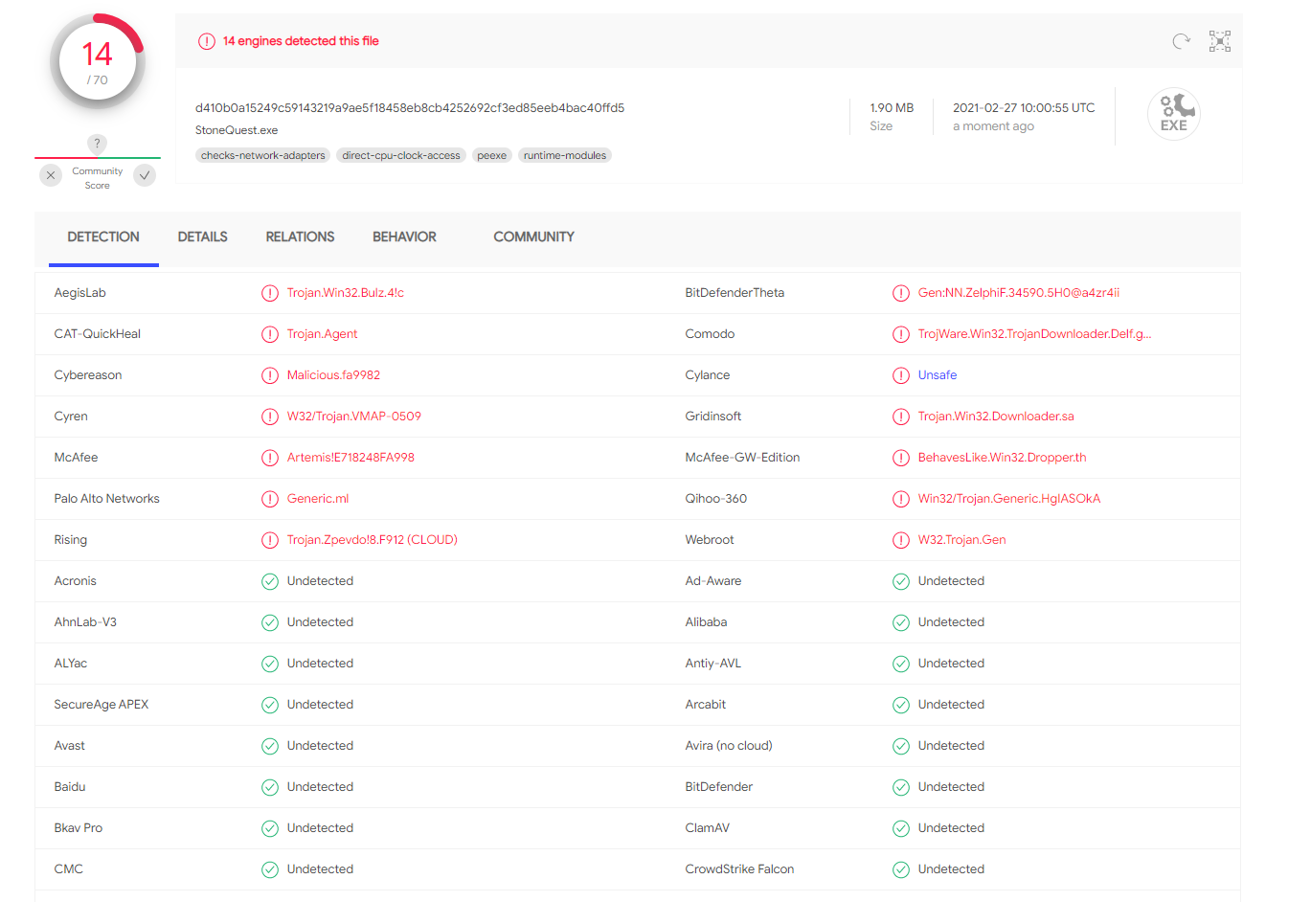The width and height of the screenshot is (1311, 924).
Task: Click the 14/70 detection score gauge
Action: pos(98,62)
